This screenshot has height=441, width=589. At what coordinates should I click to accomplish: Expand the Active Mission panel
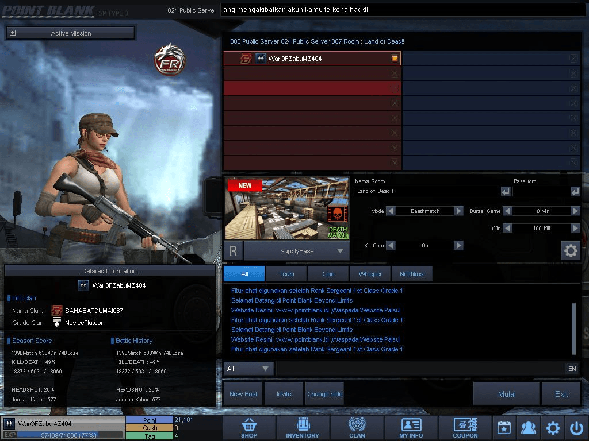tap(13, 33)
